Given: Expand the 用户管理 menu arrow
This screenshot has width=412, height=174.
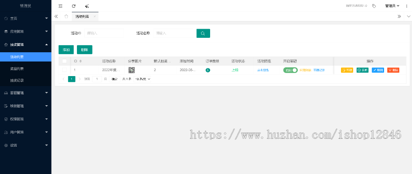Looking at the screenshot, I should (47, 132).
